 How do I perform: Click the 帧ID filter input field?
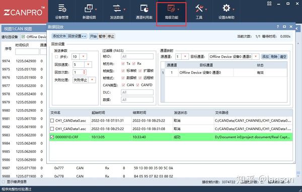(x=137, y=56)
